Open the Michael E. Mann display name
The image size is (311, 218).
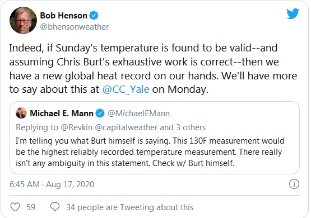tap(62, 113)
